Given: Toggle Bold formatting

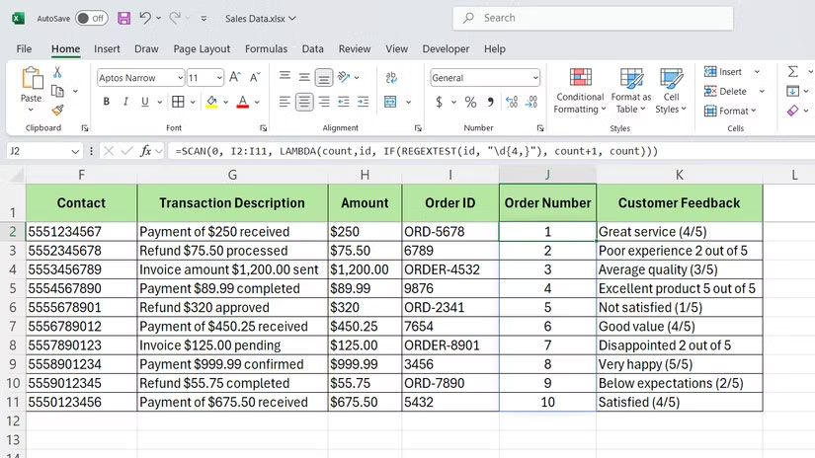Looking at the screenshot, I should [105, 102].
